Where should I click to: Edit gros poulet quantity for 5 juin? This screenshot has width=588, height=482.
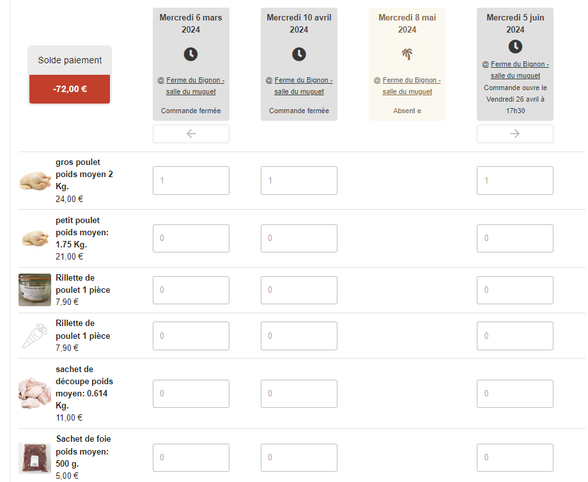(x=515, y=181)
